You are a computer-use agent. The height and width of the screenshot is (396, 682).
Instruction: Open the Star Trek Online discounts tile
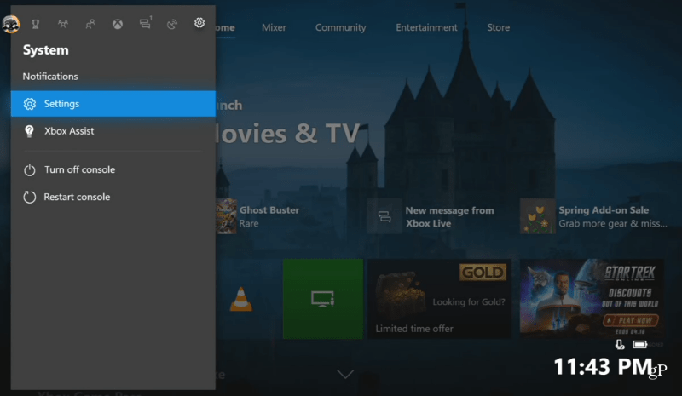pyautogui.click(x=592, y=299)
